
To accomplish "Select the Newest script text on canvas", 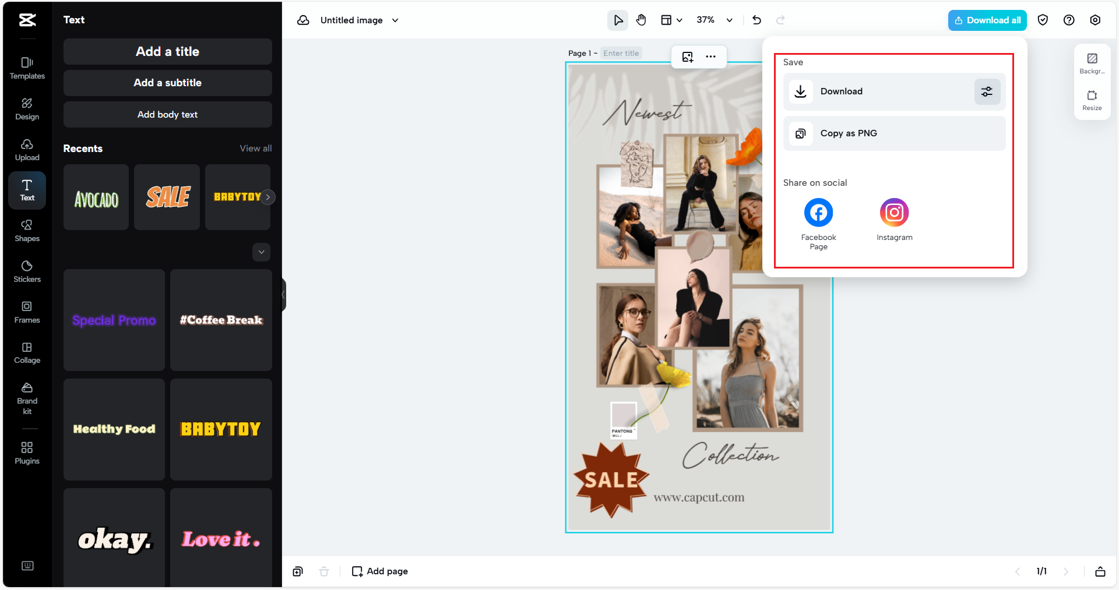I will point(647,111).
